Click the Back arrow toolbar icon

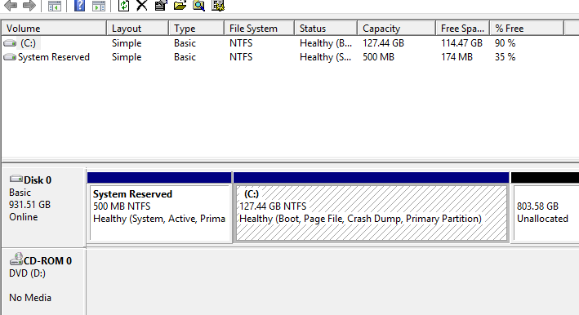coord(11,6)
